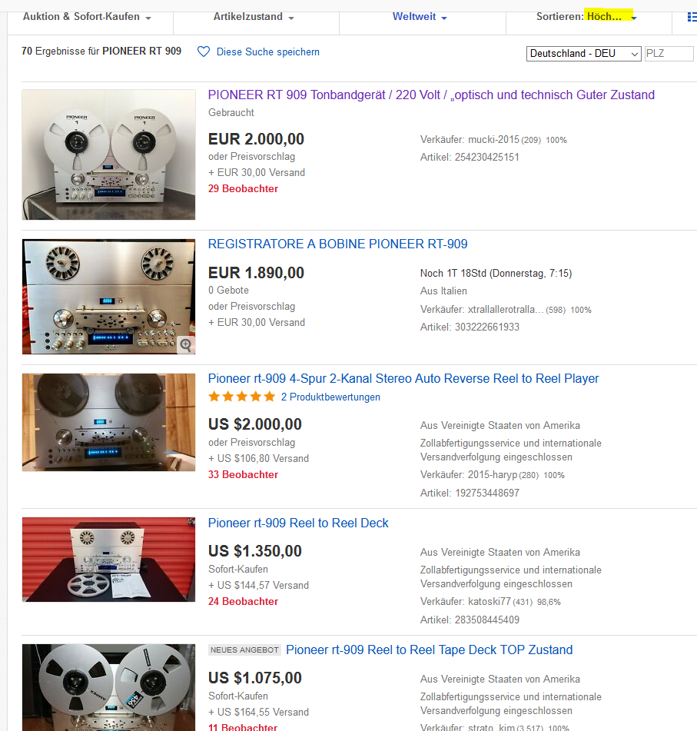Click the thumbnail of the US $2.000,00 listing
This screenshot has width=697, height=731.
(108, 422)
